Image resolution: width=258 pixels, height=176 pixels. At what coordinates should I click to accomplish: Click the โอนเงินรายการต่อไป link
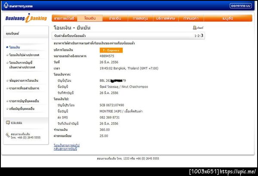pyautogui.click(x=67, y=145)
